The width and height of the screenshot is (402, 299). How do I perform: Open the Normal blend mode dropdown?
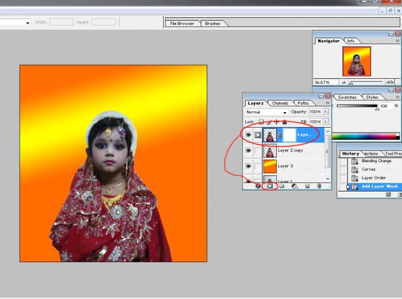pos(266,112)
